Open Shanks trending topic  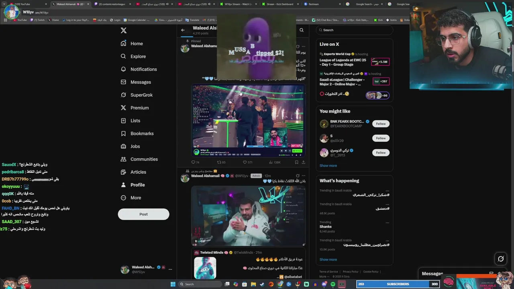point(325,226)
